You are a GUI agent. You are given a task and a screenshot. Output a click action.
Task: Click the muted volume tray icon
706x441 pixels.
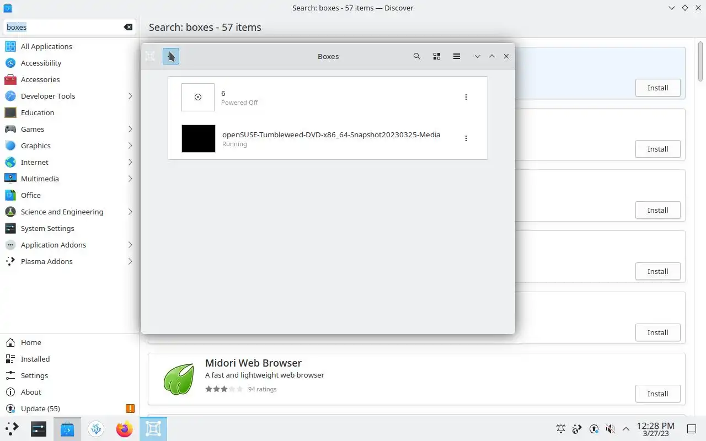pyautogui.click(x=610, y=429)
